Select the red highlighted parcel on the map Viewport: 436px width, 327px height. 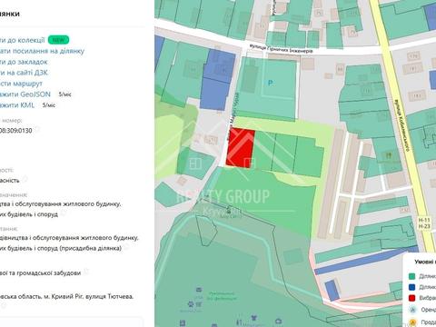pos(241,148)
